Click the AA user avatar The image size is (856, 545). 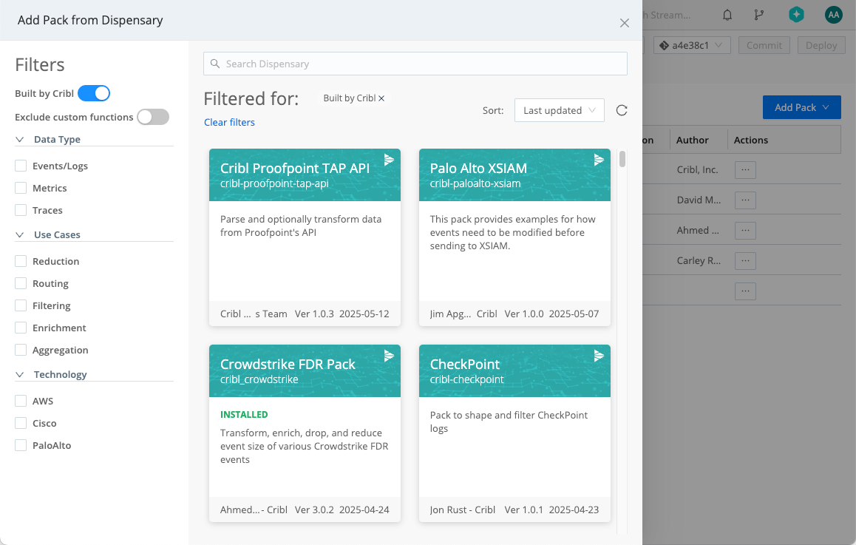tap(833, 14)
